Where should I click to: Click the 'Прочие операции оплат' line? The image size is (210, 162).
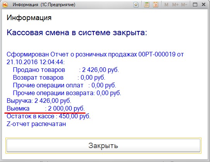pos(64,85)
